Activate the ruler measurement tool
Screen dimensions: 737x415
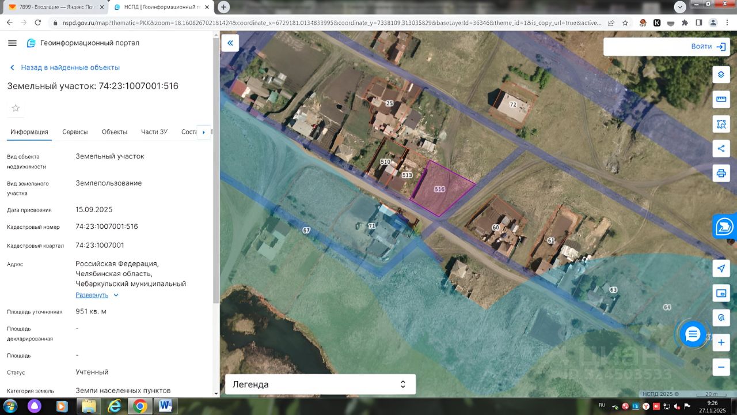721,99
